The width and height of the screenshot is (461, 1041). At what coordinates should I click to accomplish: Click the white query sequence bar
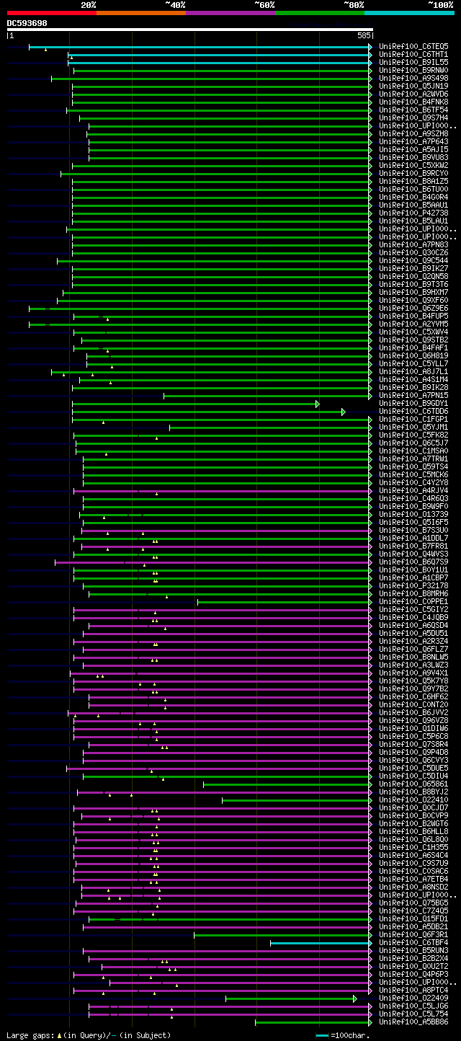coord(190,30)
